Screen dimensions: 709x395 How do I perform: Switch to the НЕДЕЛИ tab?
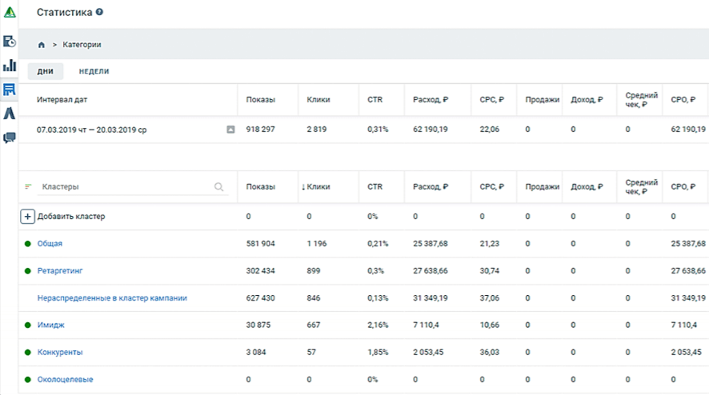click(x=94, y=71)
